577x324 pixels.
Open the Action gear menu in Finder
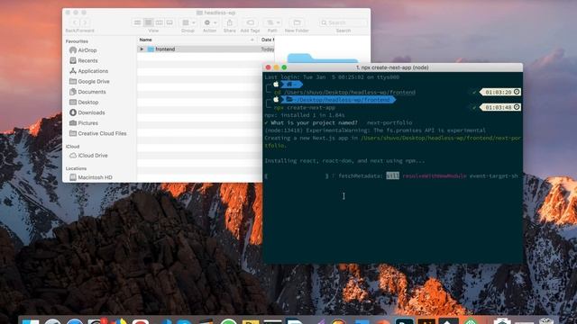point(210,22)
